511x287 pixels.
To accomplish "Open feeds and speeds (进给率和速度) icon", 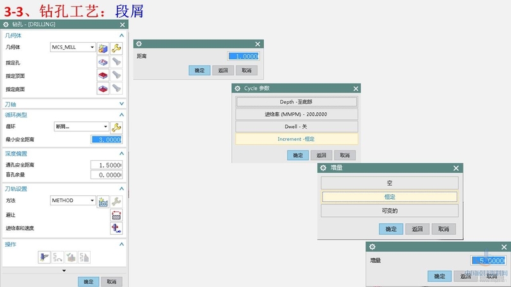I will (x=116, y=228).
